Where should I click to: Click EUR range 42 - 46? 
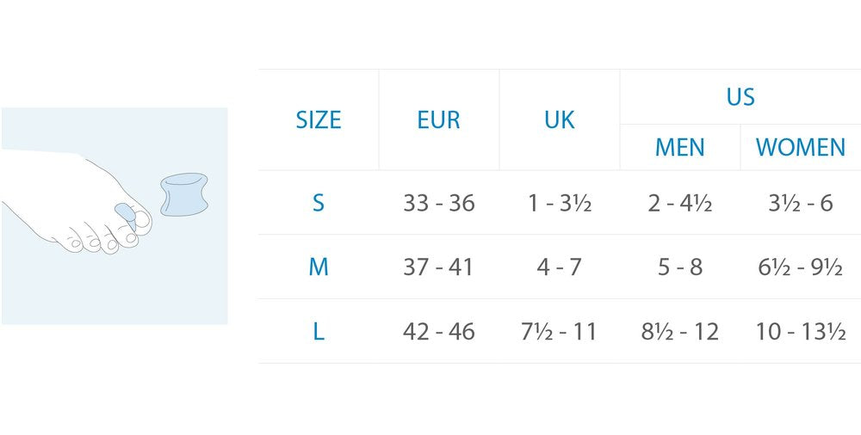click(439, 331)
